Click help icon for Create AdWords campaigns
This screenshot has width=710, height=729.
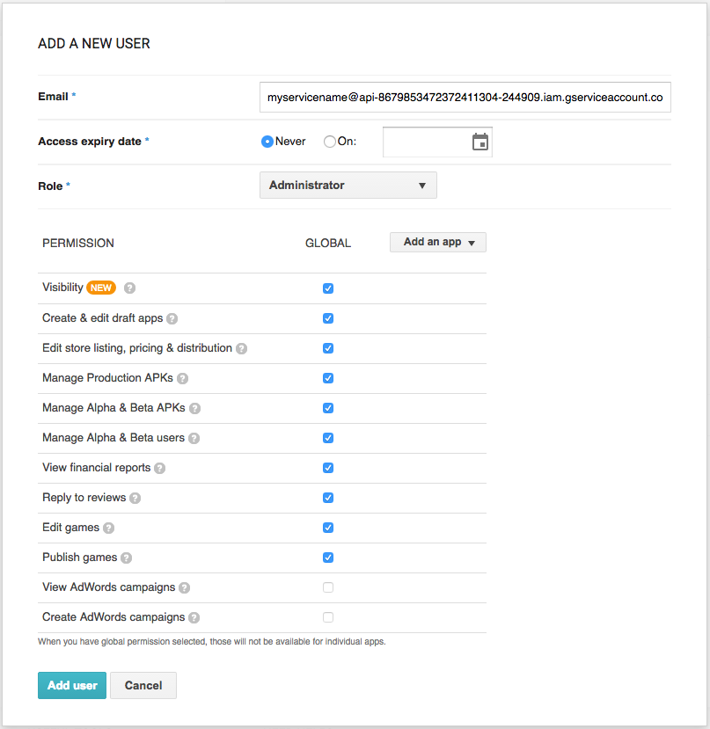[194, 617]
